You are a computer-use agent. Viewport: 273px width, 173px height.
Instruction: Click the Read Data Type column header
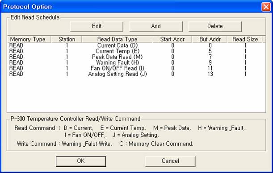[x=117, y=39]
